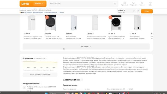Open the 11 999 ₽ water heater thumbnail
The image size is (167, 94).
coord(74,23)
